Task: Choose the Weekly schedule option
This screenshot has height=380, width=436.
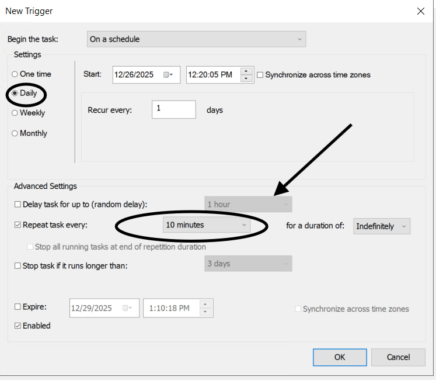Action: pos(15,113)
